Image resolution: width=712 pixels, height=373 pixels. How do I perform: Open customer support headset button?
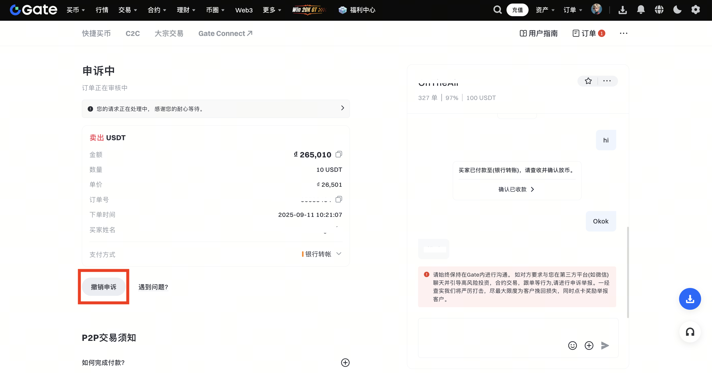pyautogui.click(x=690, y=331)
